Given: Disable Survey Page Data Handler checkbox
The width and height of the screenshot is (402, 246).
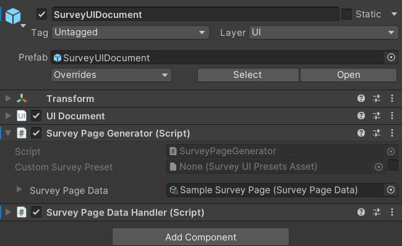Looking at the screenshot, I should pyautogui.click(x=36, y=212).
